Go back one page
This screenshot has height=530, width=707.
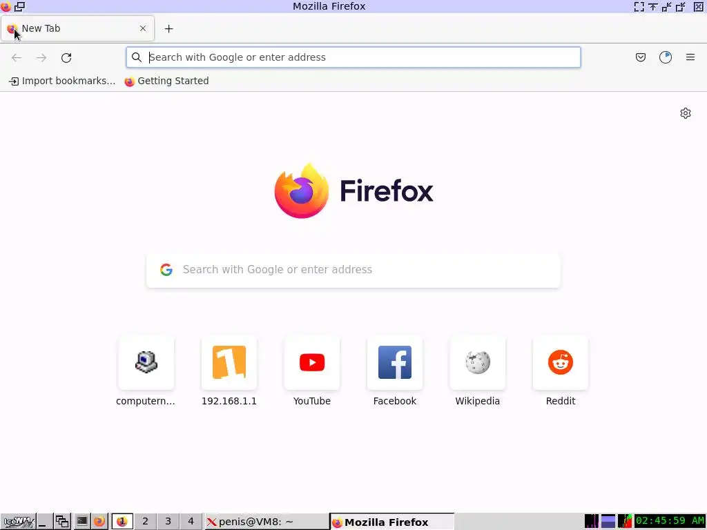tap(17, 57)
